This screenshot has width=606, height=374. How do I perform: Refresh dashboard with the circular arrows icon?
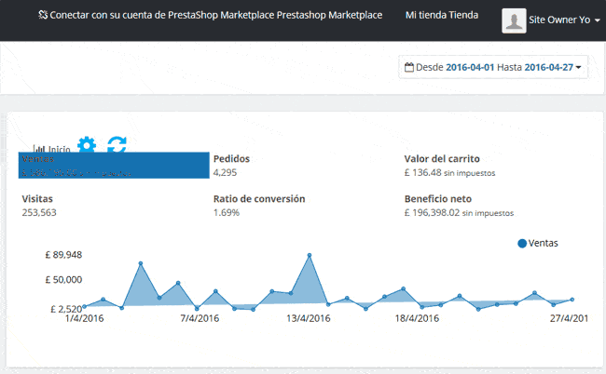[x=117, y=144]
